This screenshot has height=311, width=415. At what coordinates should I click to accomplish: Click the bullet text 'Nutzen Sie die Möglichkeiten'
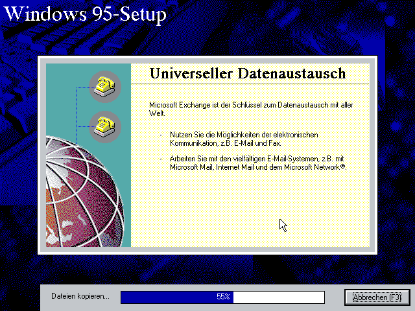click(x=244, y=139)
